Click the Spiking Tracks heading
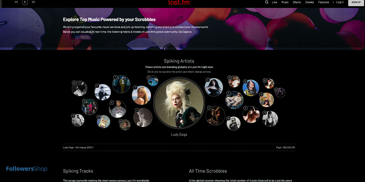Screen dimensions: 365x182 pos(78,171)
